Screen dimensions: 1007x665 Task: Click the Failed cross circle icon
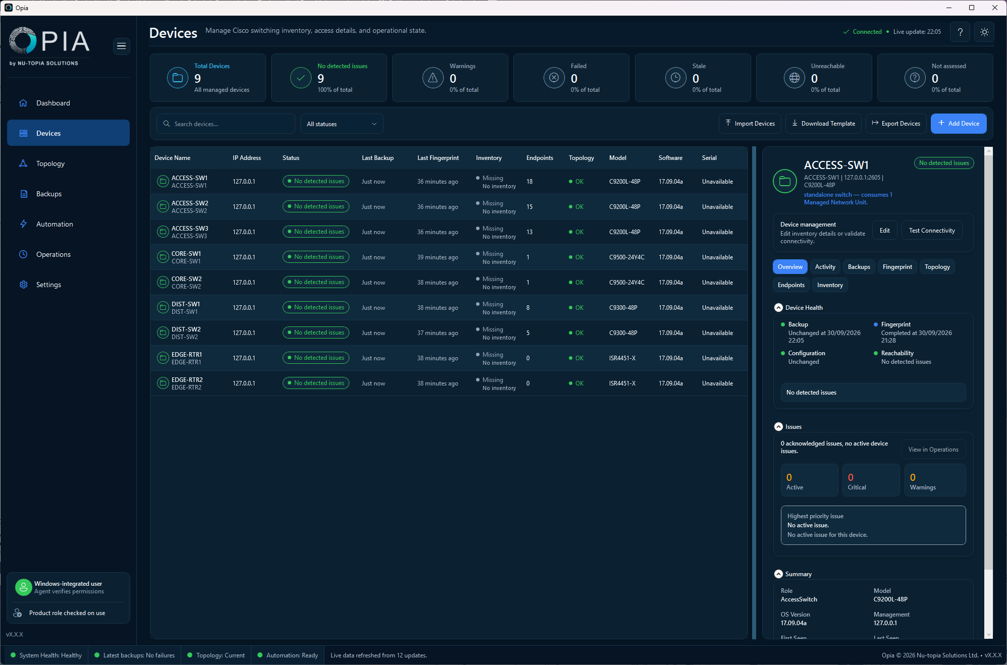point(554,78)
